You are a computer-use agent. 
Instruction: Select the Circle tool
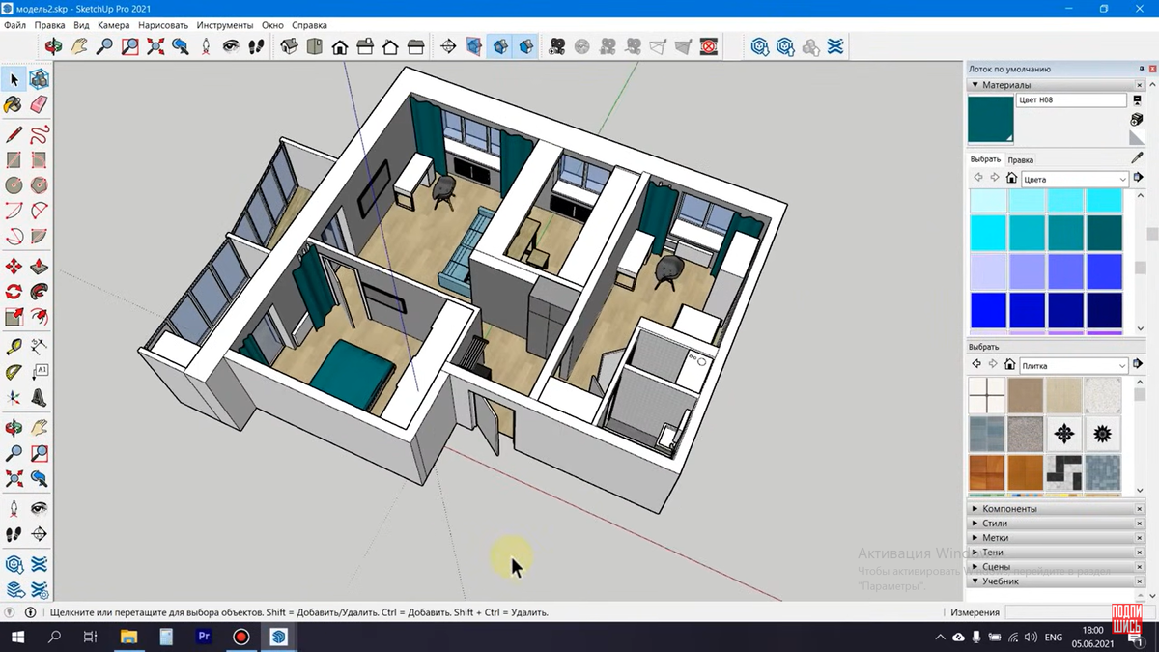14,185
